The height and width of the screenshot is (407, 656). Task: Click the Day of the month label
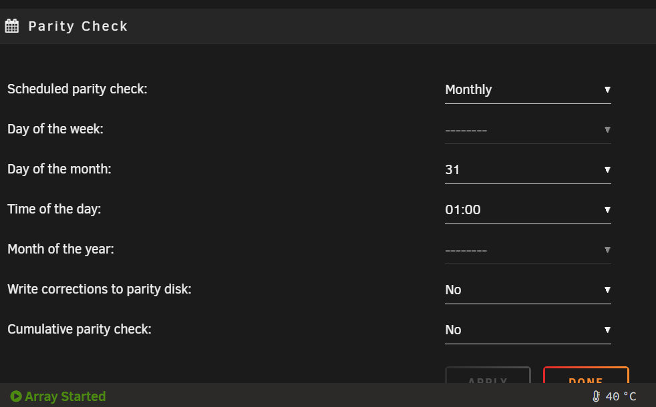click(59, 169)
